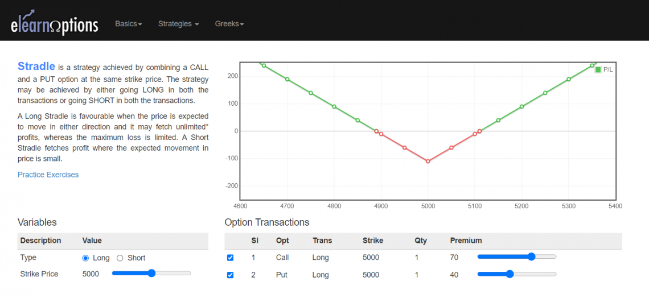The height and width of the screenshot is (302, 649).
Task: Click the chart point at 4700
Action: (x=287, y=79)
